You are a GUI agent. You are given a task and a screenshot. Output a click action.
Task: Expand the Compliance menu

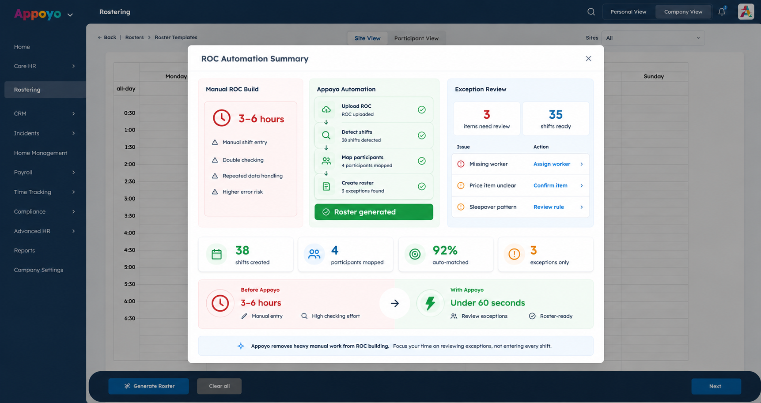coord(73,212)
